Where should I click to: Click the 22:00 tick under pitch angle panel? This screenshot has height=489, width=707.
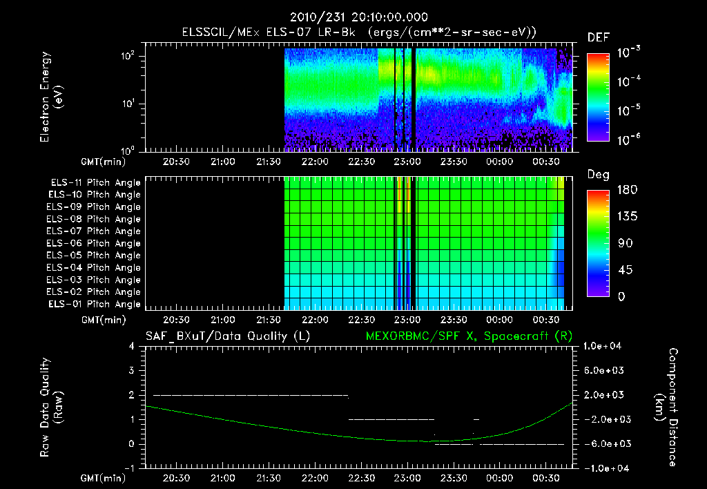click(315, 320)
